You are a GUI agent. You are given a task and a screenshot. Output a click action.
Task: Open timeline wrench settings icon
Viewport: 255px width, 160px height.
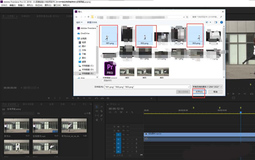tap(132, 112)
